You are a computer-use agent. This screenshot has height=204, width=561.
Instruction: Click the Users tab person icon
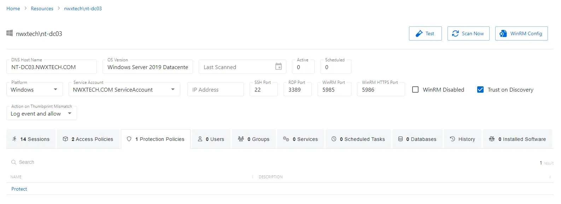pyautogui.click(x=200, y=139)
